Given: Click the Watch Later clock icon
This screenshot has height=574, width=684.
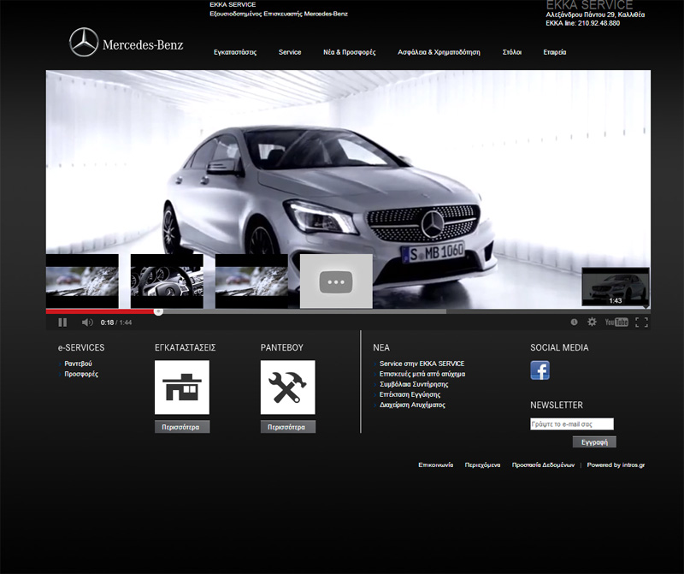Looking at the screenshot, I should [x=574, y=323].
